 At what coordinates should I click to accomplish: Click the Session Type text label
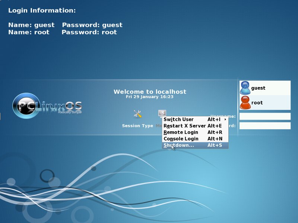click(x=137, y=126)
